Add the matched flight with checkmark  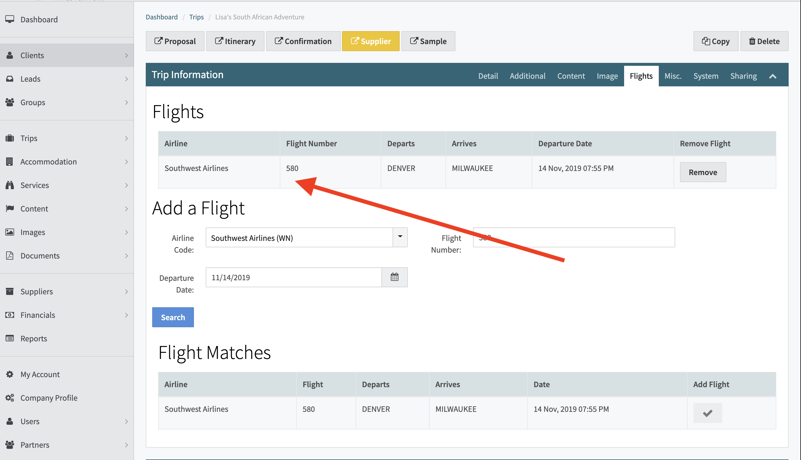pyautogui.click(x=708, y=413)
